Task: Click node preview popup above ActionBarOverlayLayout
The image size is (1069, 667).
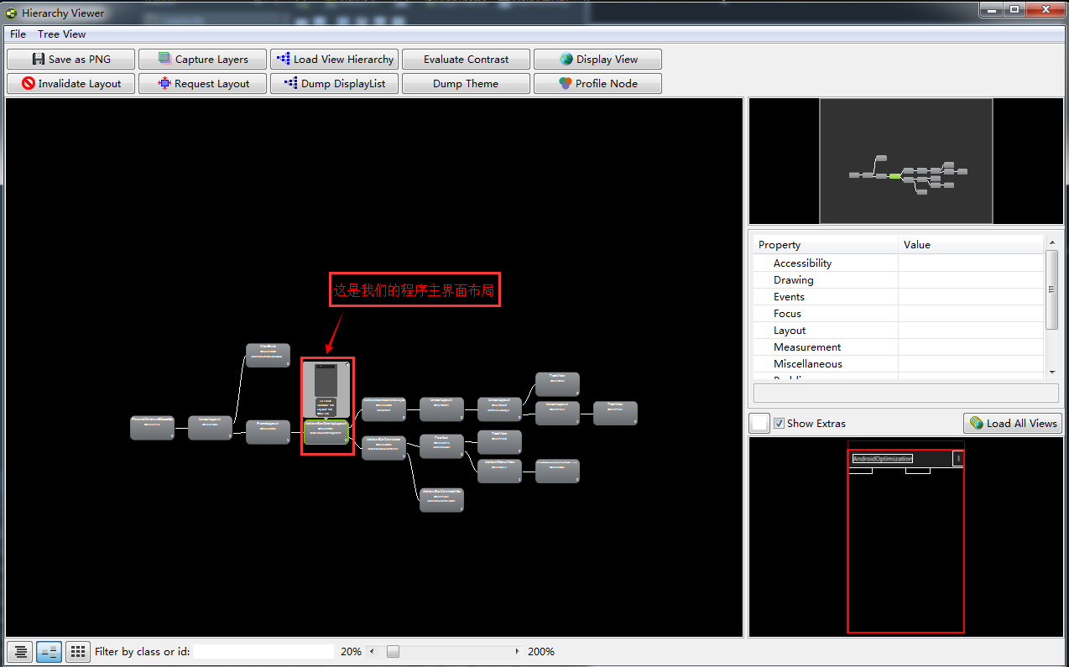Action: (327, 388)
